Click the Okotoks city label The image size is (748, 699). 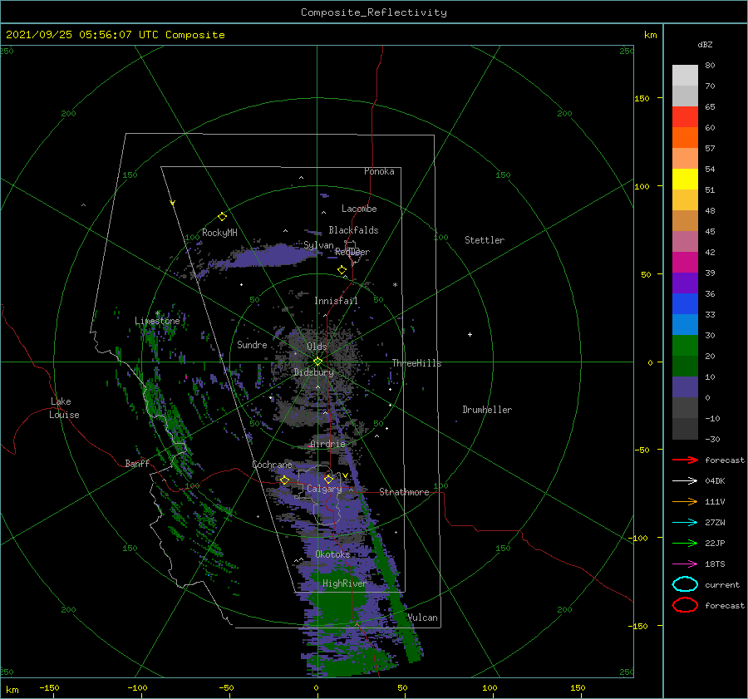[333, 554]
